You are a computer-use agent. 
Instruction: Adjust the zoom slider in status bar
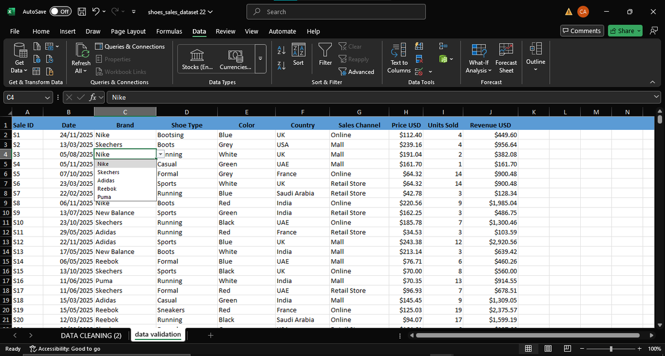pos(611,348)
